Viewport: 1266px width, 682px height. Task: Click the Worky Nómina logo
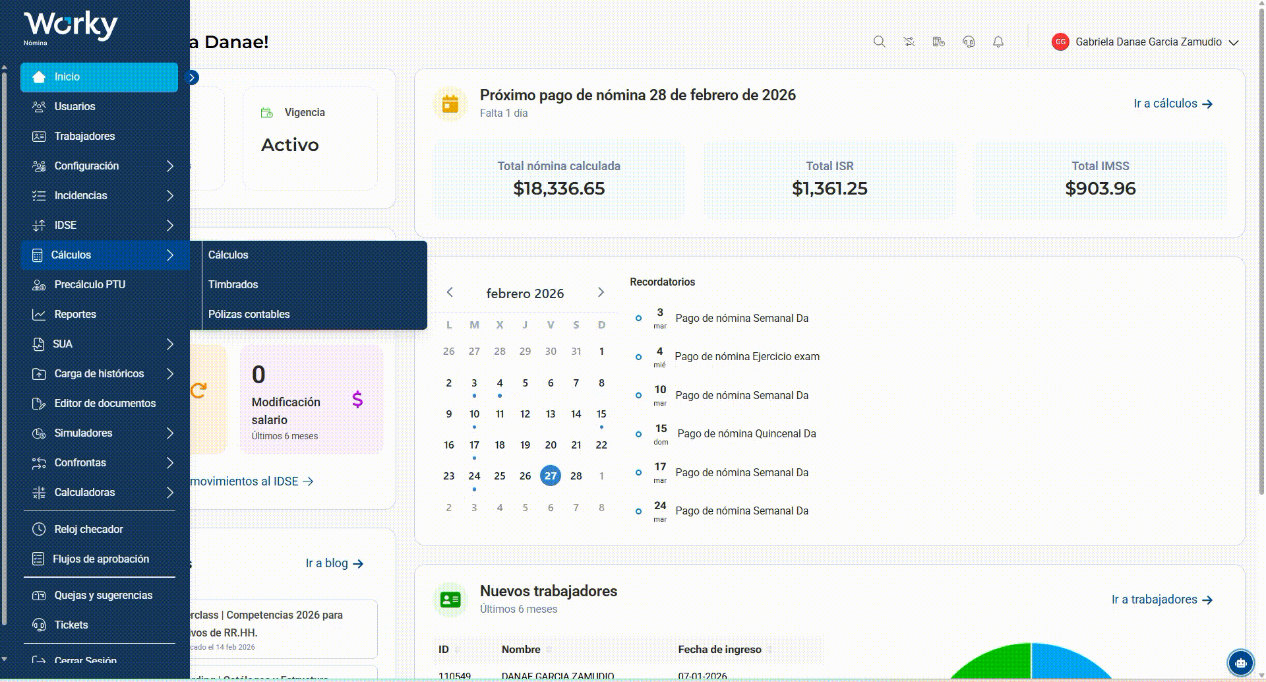(x=71, y=28)
